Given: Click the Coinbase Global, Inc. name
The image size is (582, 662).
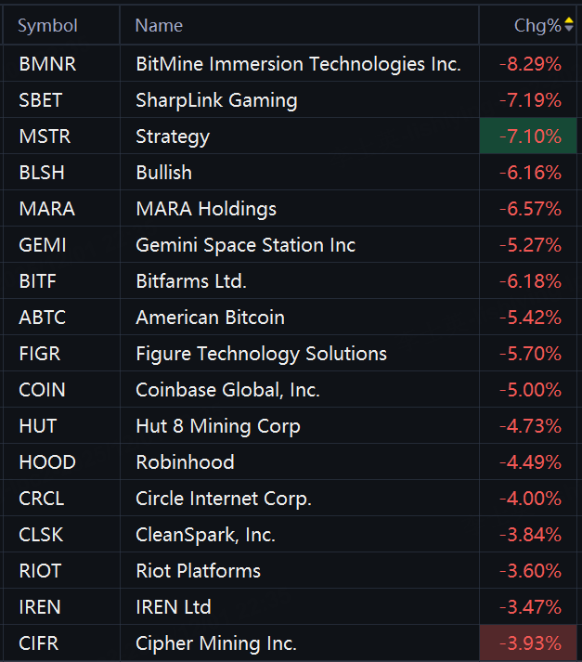Looking at the screenshot, I should coord(227,390).
